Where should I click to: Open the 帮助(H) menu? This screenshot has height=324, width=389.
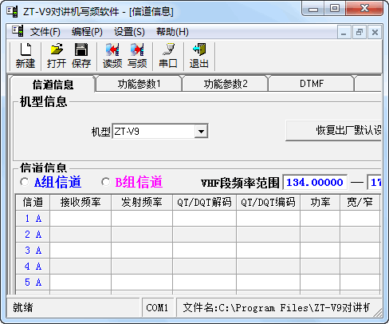click(172, 32)
